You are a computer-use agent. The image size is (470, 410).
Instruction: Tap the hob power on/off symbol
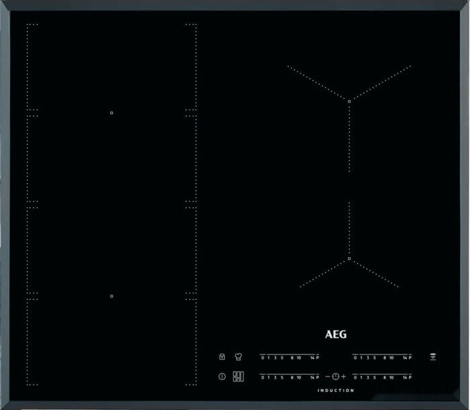tap(222, 376)
